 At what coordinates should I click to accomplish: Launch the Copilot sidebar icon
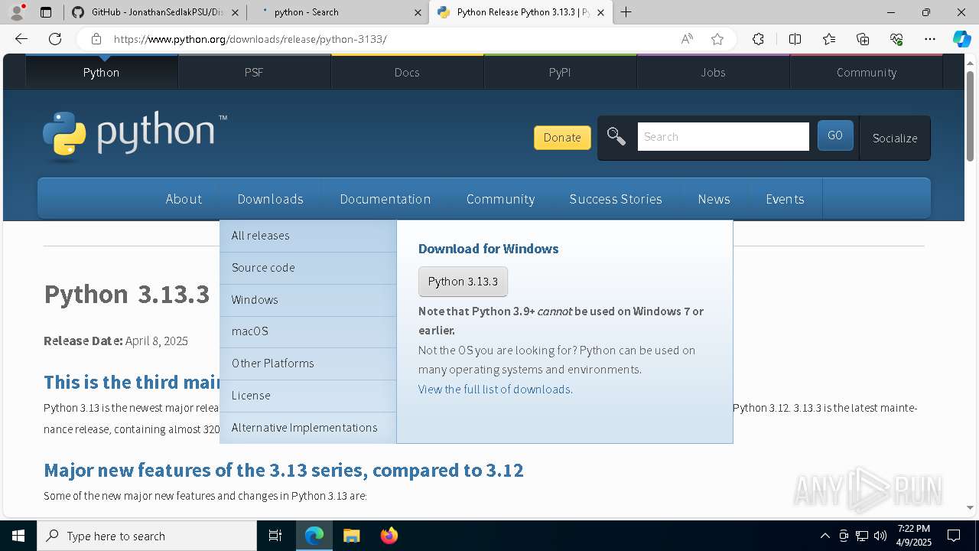[961, 39]
